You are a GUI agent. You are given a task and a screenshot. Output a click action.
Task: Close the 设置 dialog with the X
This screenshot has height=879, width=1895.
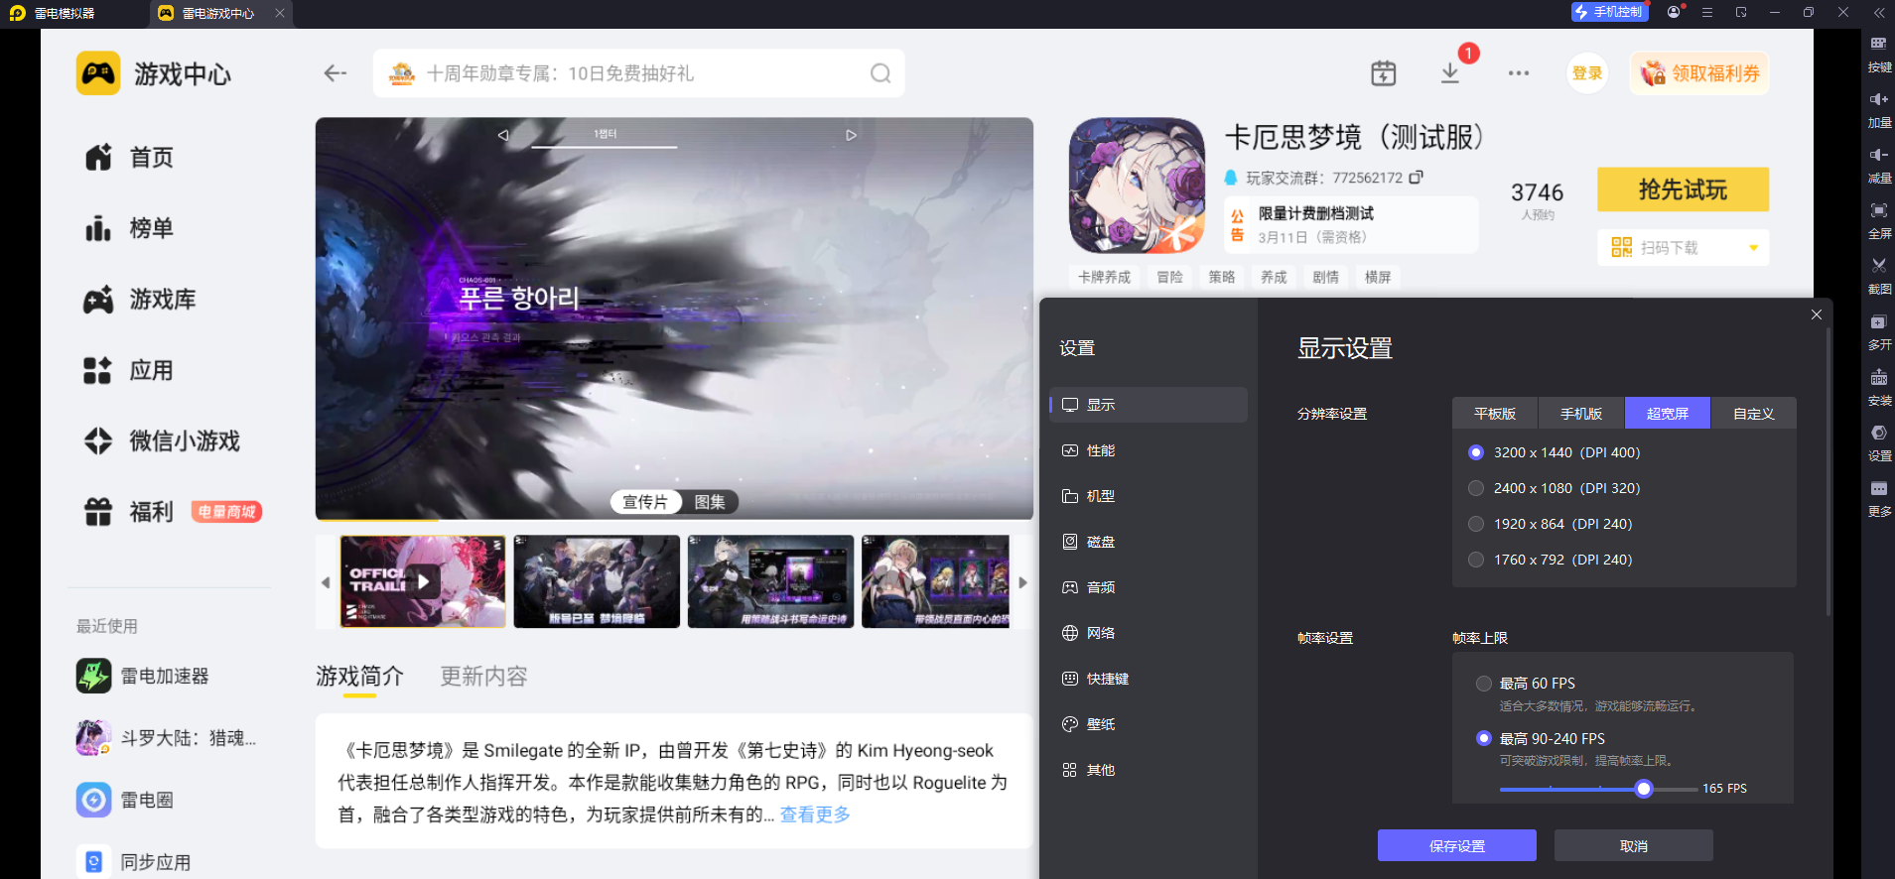point(1817,314)
